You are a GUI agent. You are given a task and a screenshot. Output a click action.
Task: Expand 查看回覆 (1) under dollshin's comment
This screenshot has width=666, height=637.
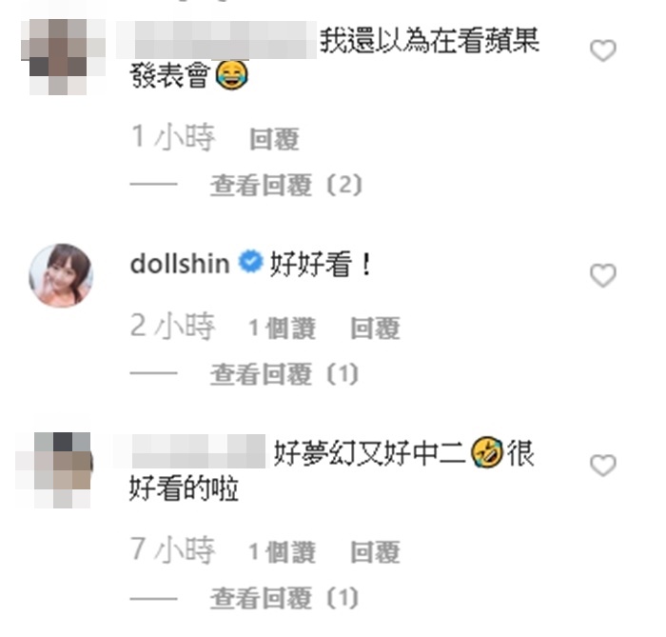(285, 374)
